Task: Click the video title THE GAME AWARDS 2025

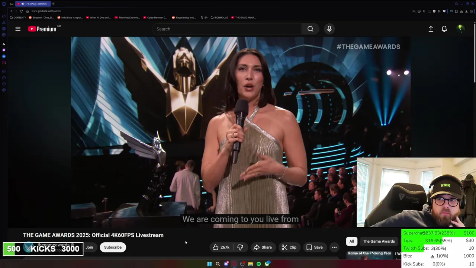Action: (x=93, y=235)
